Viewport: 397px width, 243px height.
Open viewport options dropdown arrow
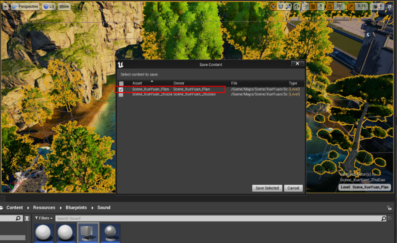[5, 7]
